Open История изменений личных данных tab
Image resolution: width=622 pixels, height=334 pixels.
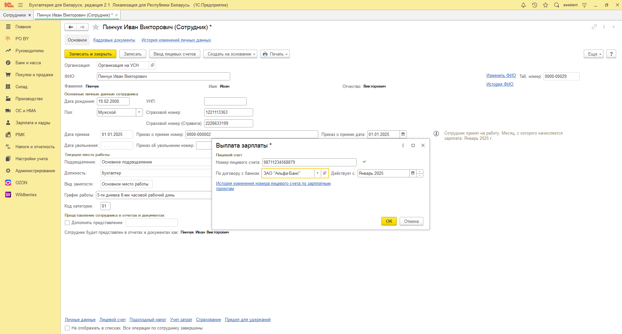176,40
